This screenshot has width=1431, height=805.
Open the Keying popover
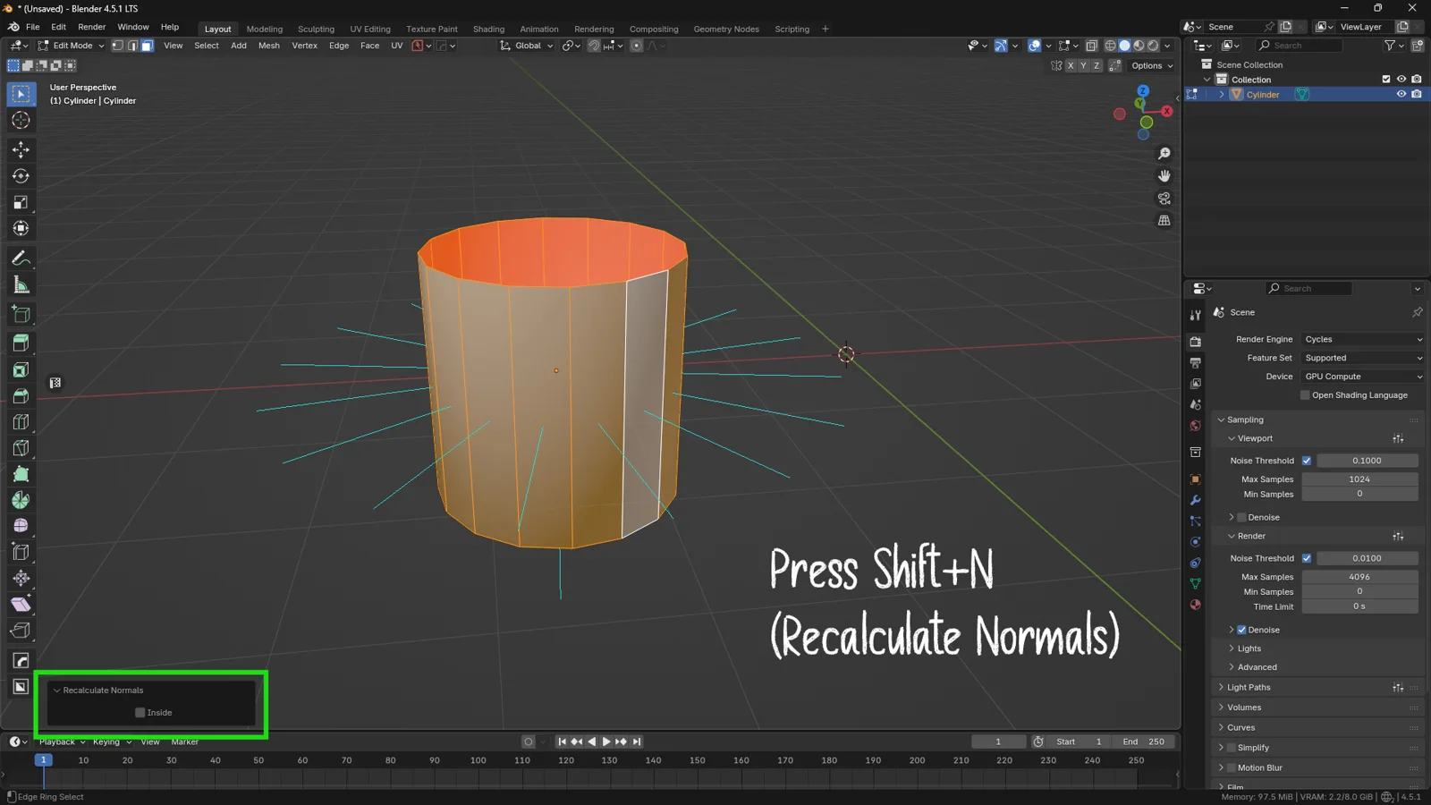point(112,741)
